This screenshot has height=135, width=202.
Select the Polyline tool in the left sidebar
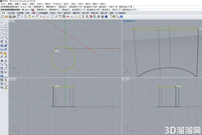click(2, 27)
